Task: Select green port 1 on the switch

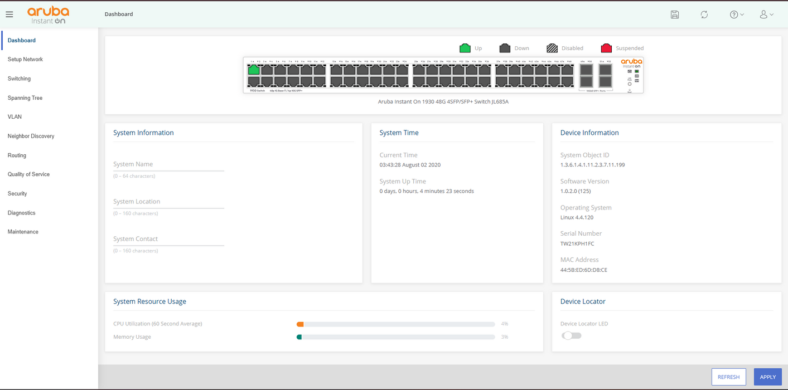Action: pos(254,70)
